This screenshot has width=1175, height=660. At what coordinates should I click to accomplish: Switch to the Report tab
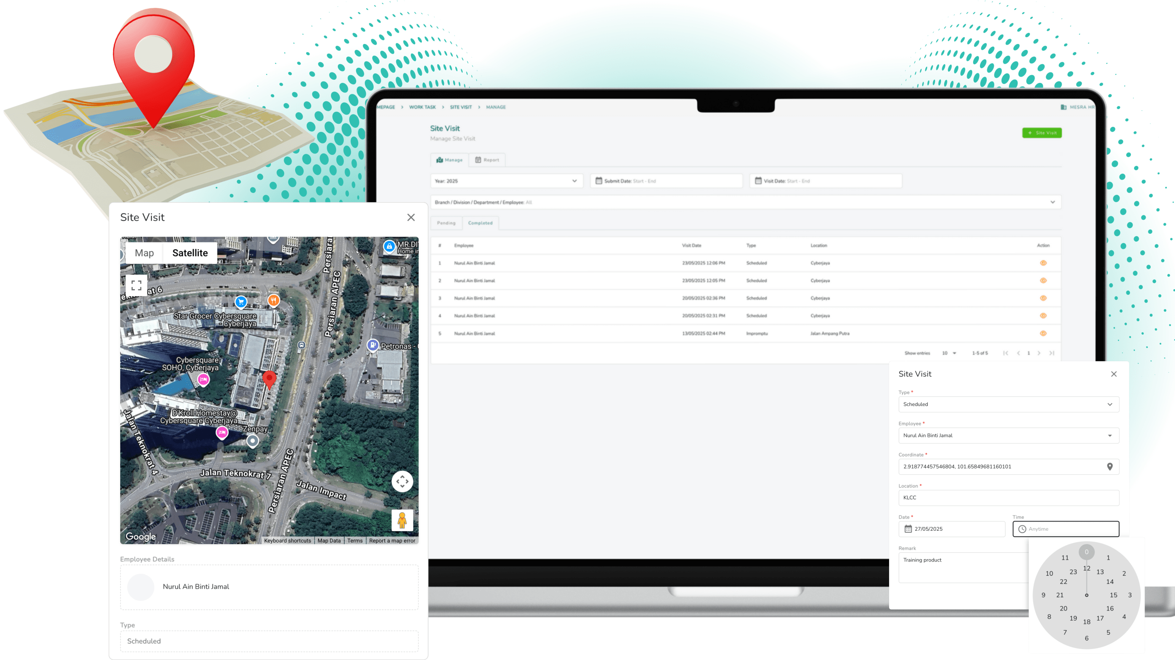[487, 160]
